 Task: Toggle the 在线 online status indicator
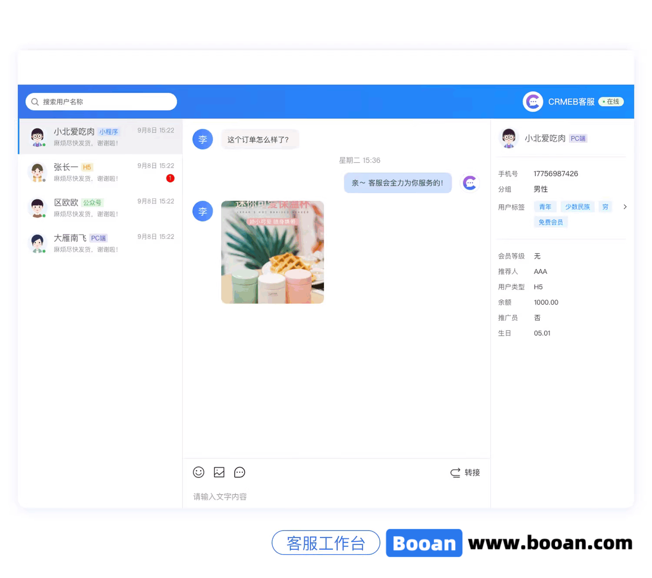click(611, 101)
